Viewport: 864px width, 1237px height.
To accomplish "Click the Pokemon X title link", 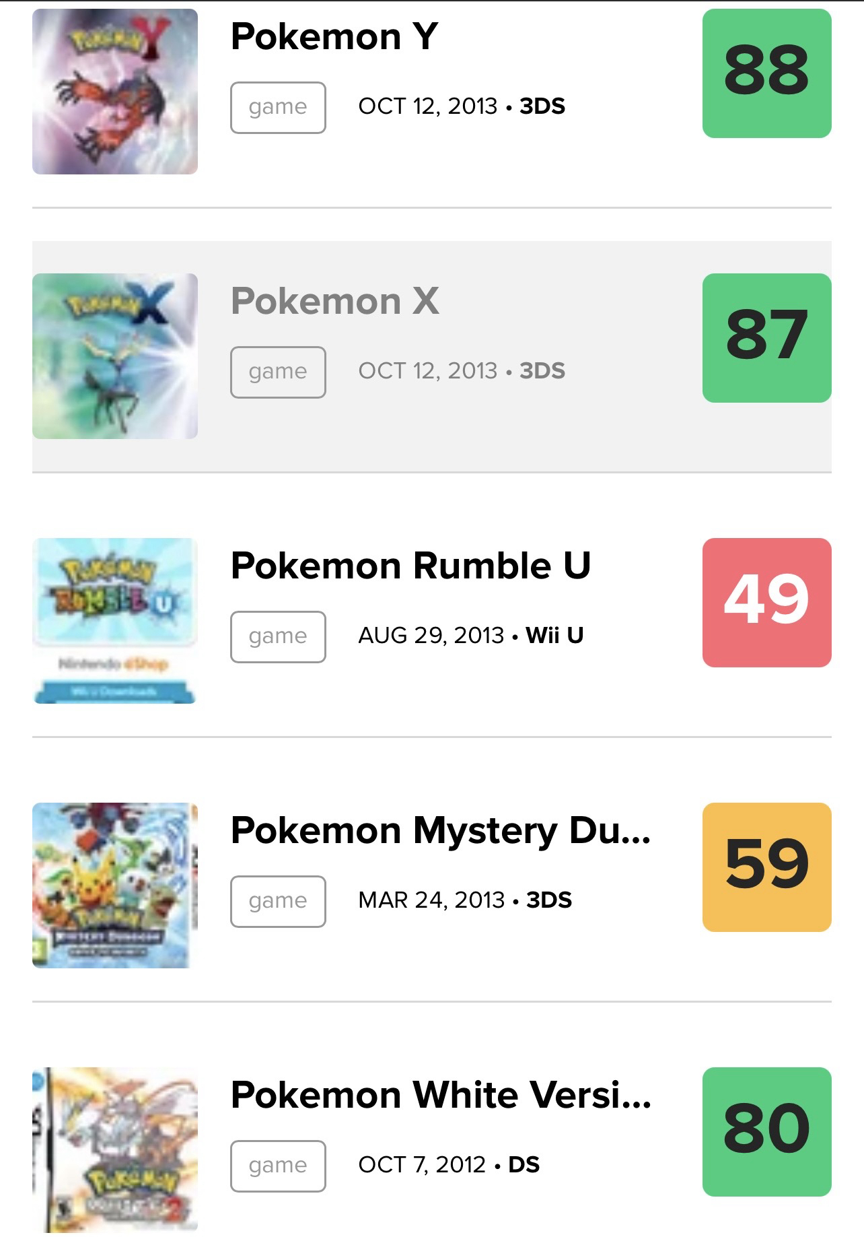I will [x=335, y=301].
